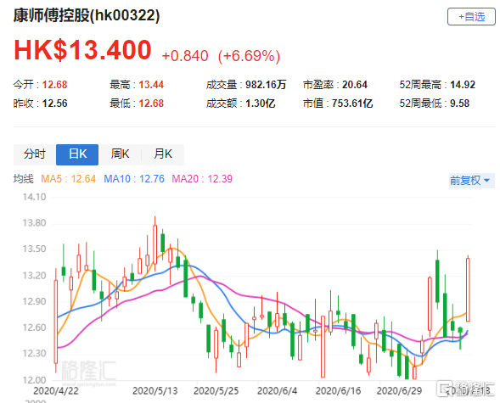The image size is (500, 403).
Task: Click today's open value 12.68
Action: pyautogui.click(x=55, y=85)
